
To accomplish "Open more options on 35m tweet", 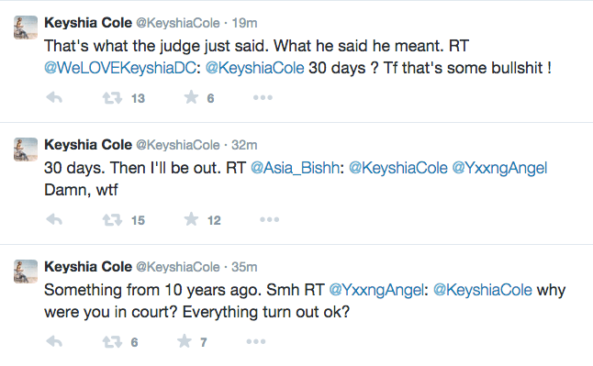I will pos(256,341).
